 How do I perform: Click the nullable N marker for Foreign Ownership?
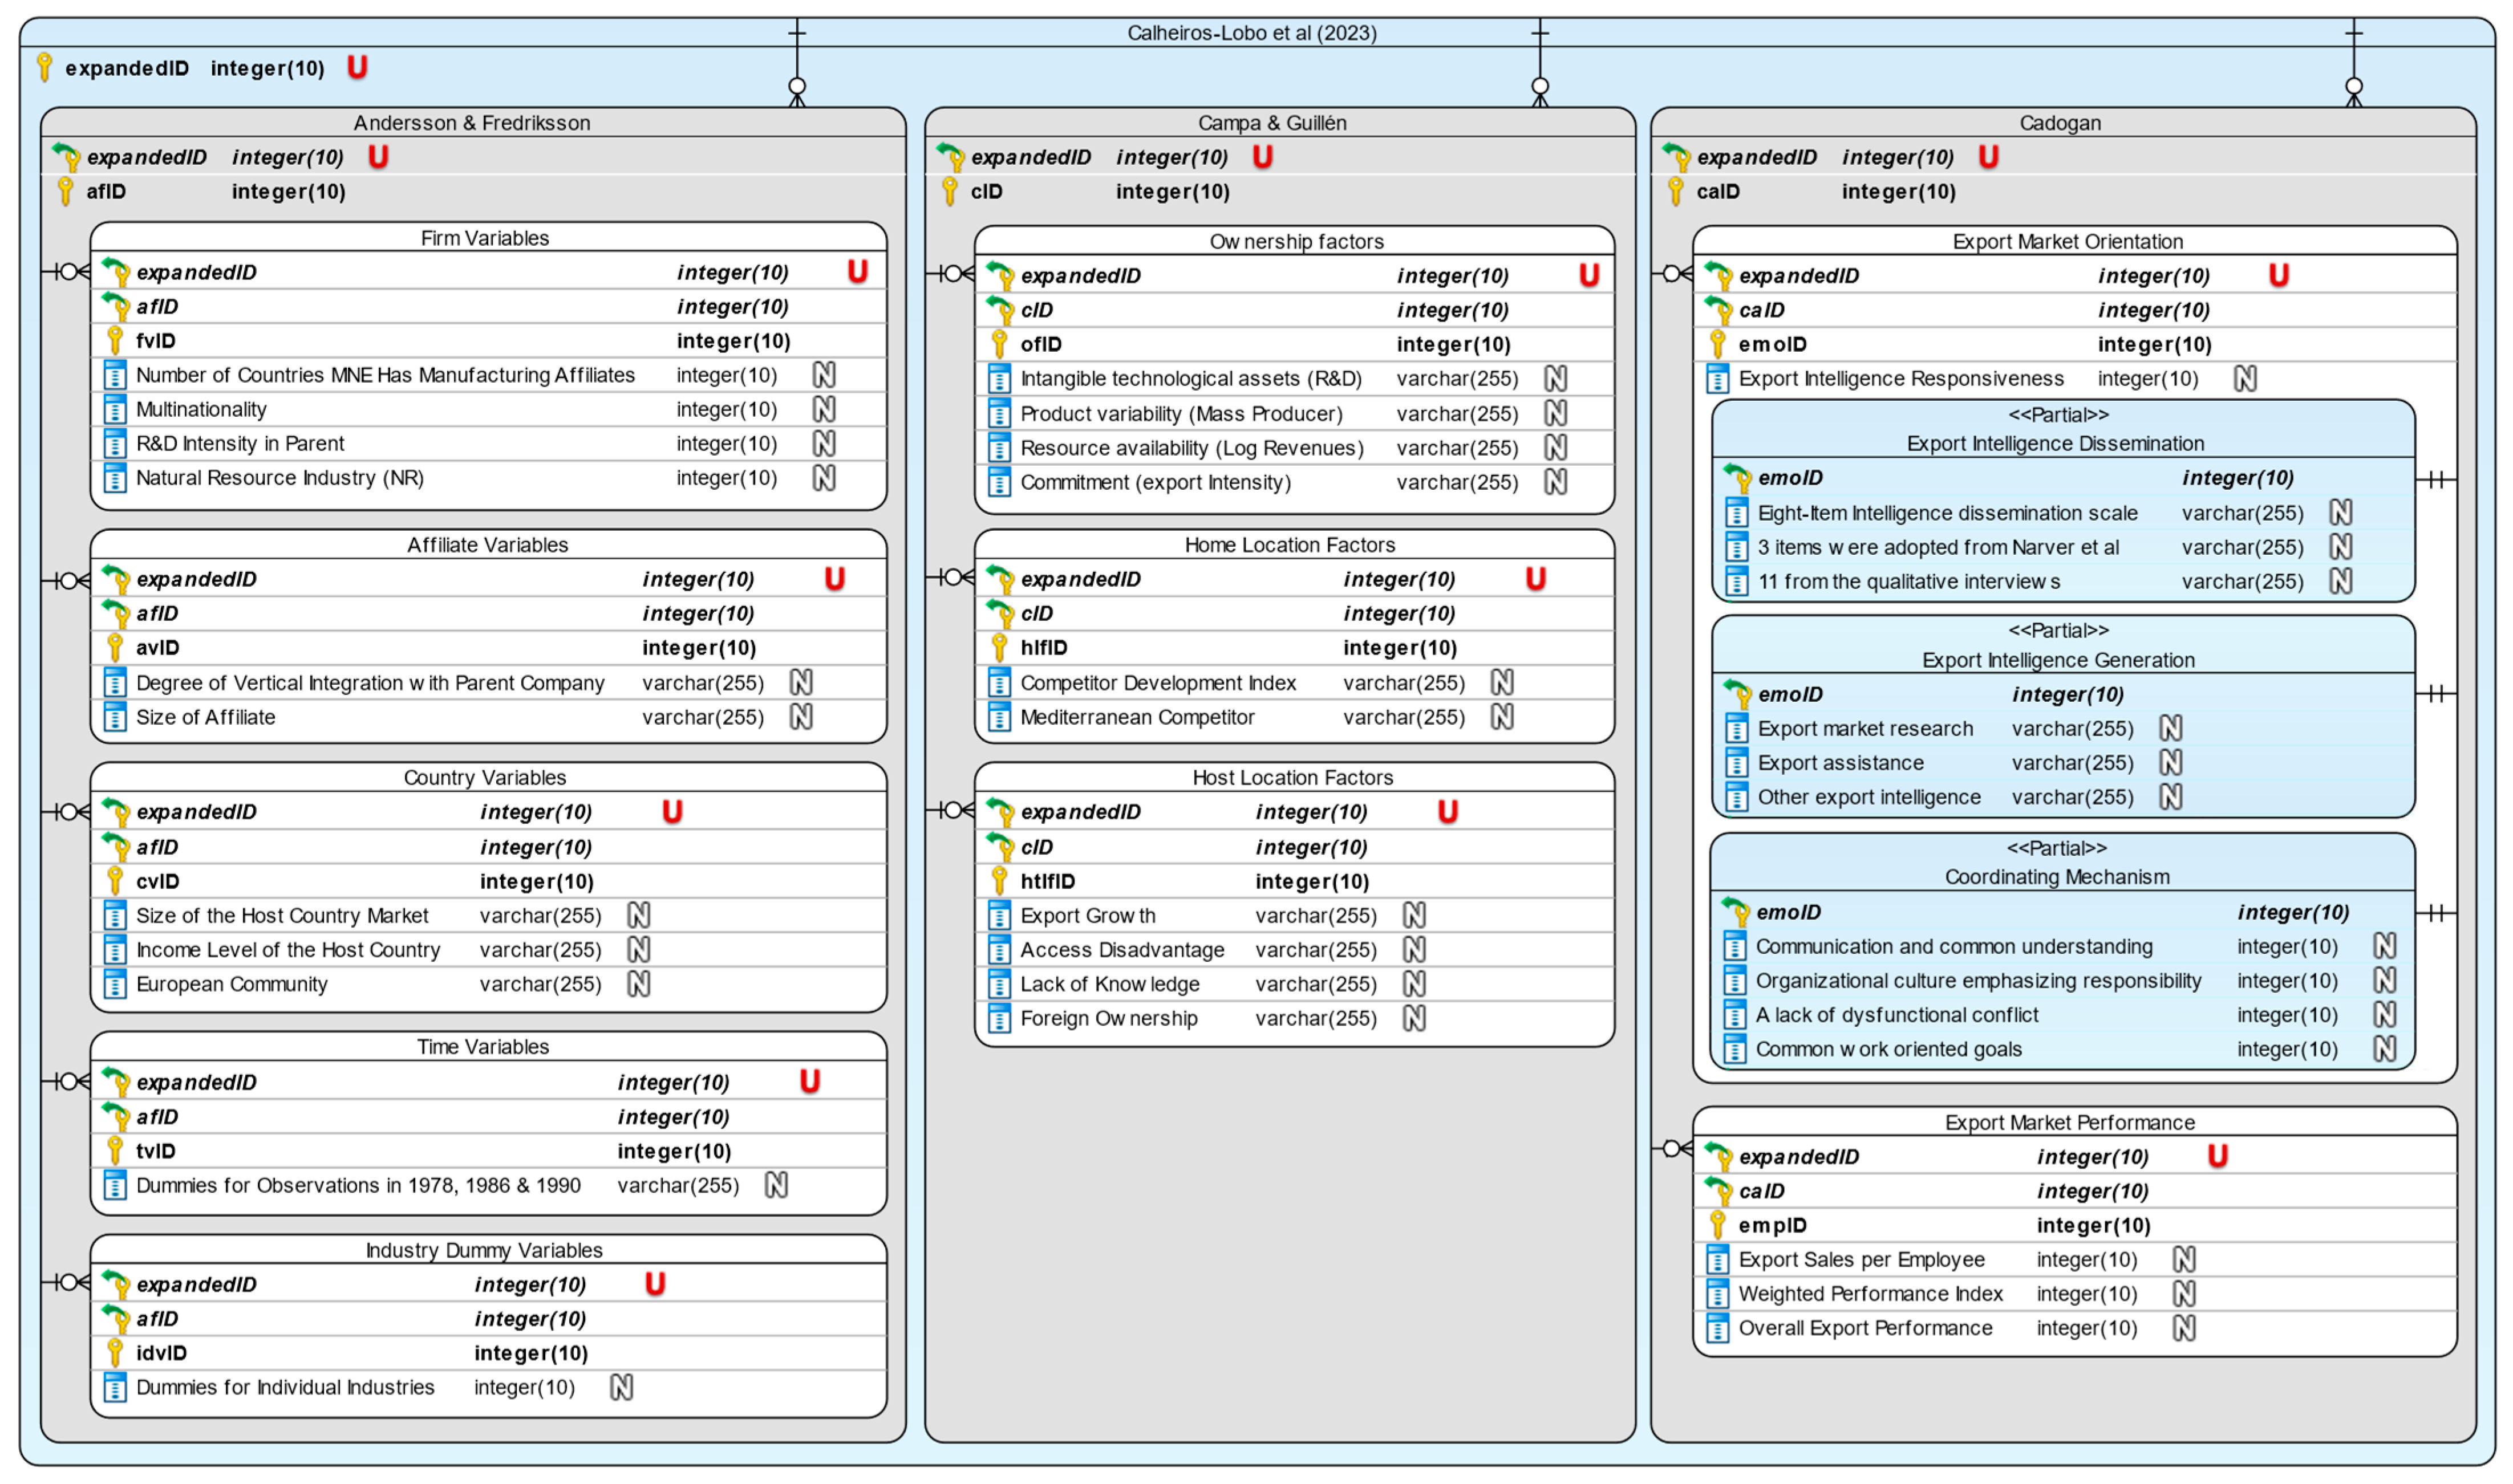point(1413,1018)
